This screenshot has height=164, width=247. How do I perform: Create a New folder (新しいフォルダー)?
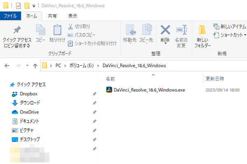tap(203, 36)
